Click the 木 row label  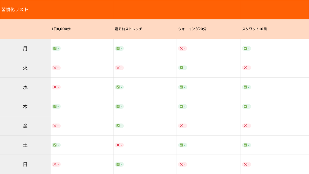[x=25, y=106]
